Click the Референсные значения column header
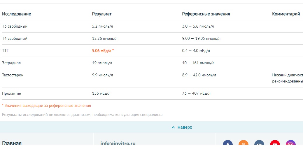The image size is (303, 167). pos(206,14)
